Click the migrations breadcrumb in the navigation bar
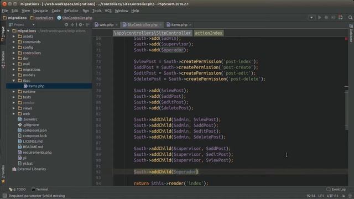This screenshot has height=199, width=354. [x=15, y=18]
